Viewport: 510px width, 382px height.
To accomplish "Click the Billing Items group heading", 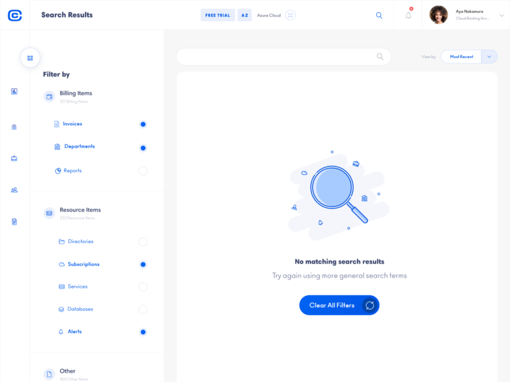I will pyautogui.click(x=76, y=93).
